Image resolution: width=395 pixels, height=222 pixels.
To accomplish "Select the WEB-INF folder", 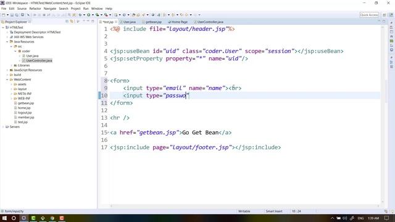I will 24,99.
